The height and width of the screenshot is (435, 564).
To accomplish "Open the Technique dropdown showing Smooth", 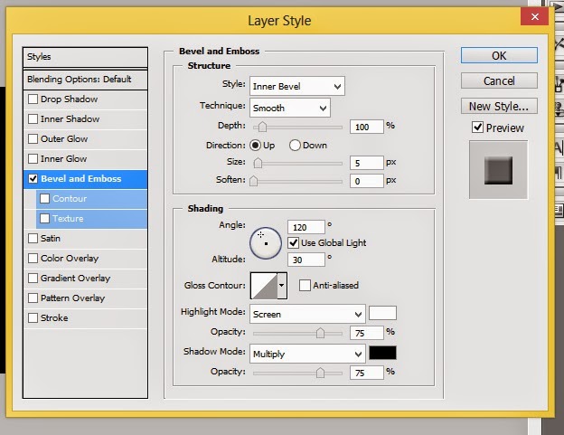I will [290, 108].
